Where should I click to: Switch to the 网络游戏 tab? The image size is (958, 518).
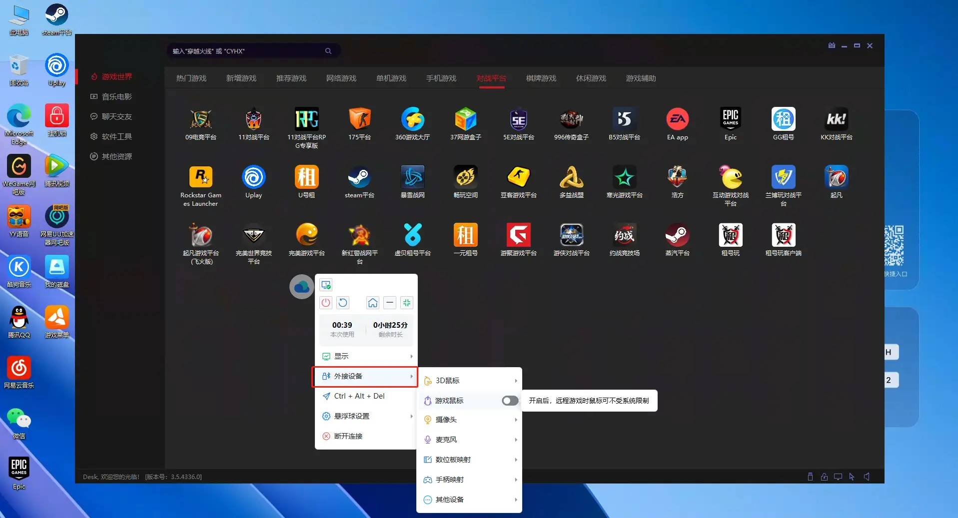[x=341, y=78]
